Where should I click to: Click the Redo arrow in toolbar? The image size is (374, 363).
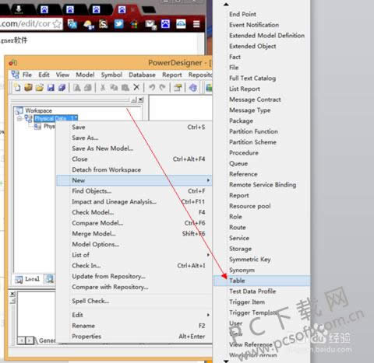tap(163, 88)
